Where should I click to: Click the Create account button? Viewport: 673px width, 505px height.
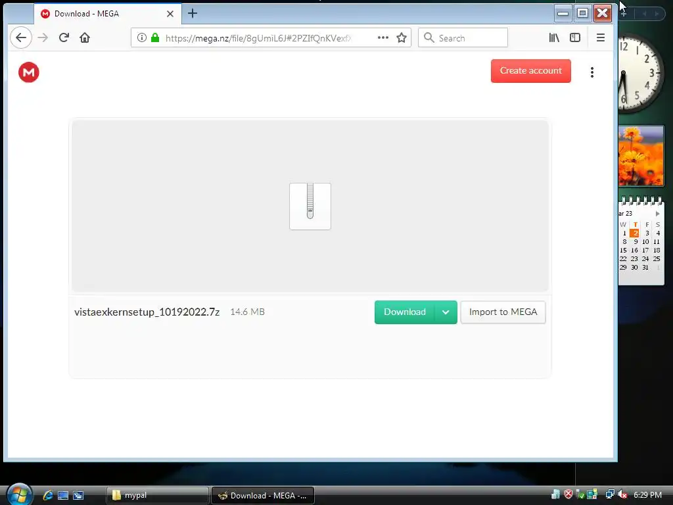tap(530, 71)
